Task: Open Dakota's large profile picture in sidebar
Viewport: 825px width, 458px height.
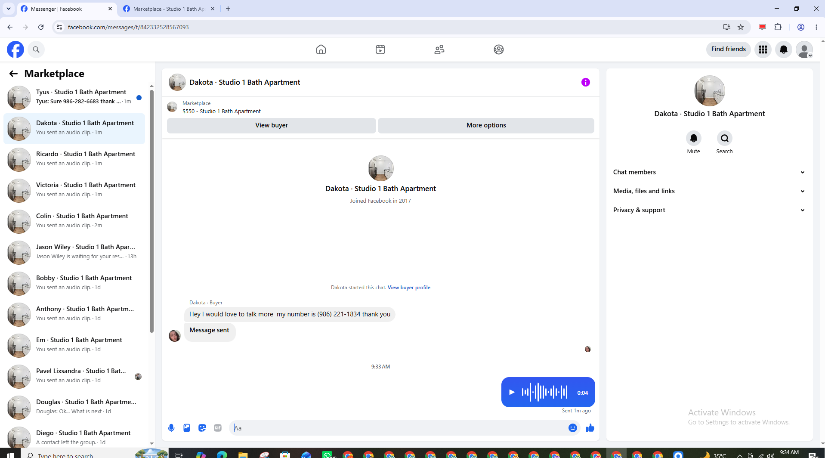Action: (710, 91)
